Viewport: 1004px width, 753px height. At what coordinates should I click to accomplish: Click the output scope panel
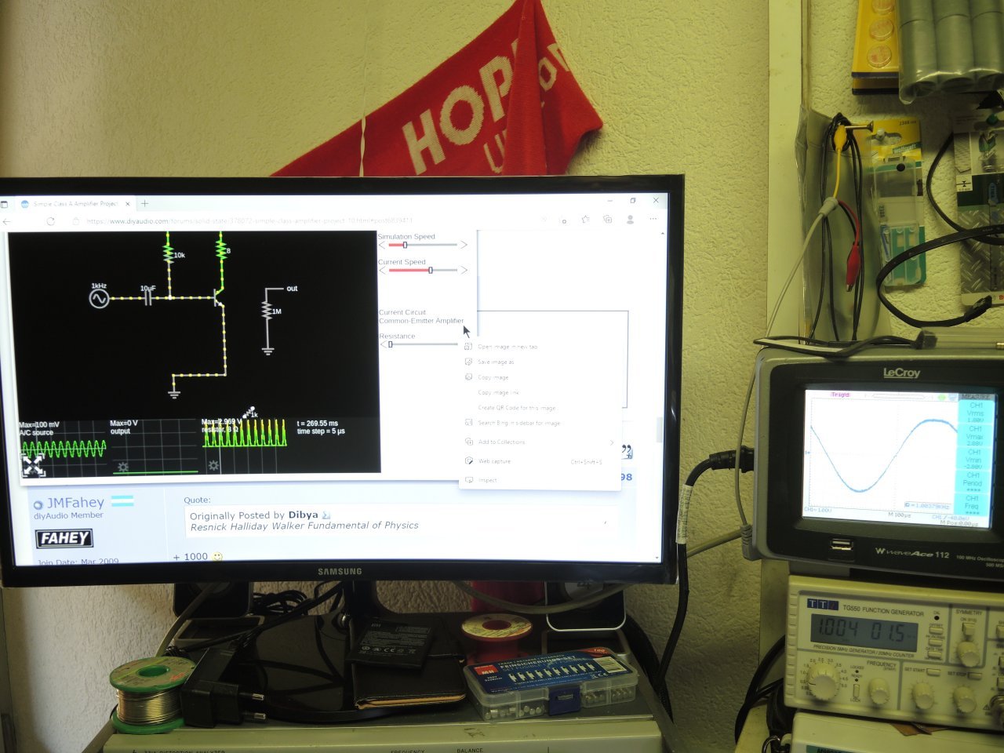pos(154,447)
